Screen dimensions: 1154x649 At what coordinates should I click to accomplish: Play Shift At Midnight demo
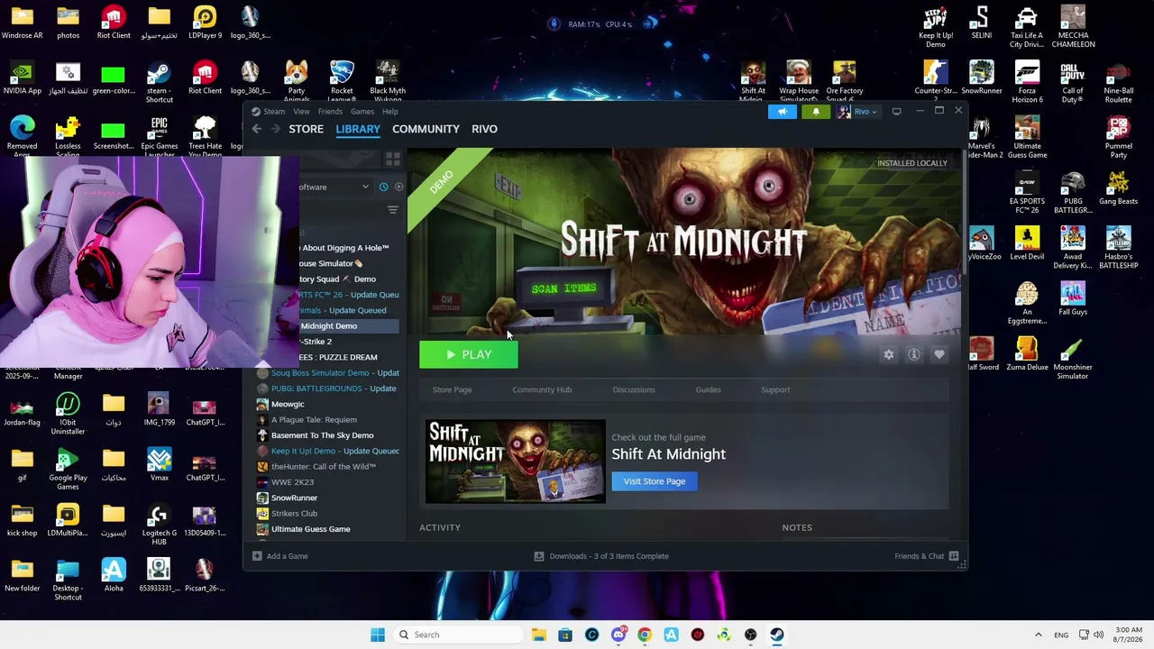[x=469, y=355]
